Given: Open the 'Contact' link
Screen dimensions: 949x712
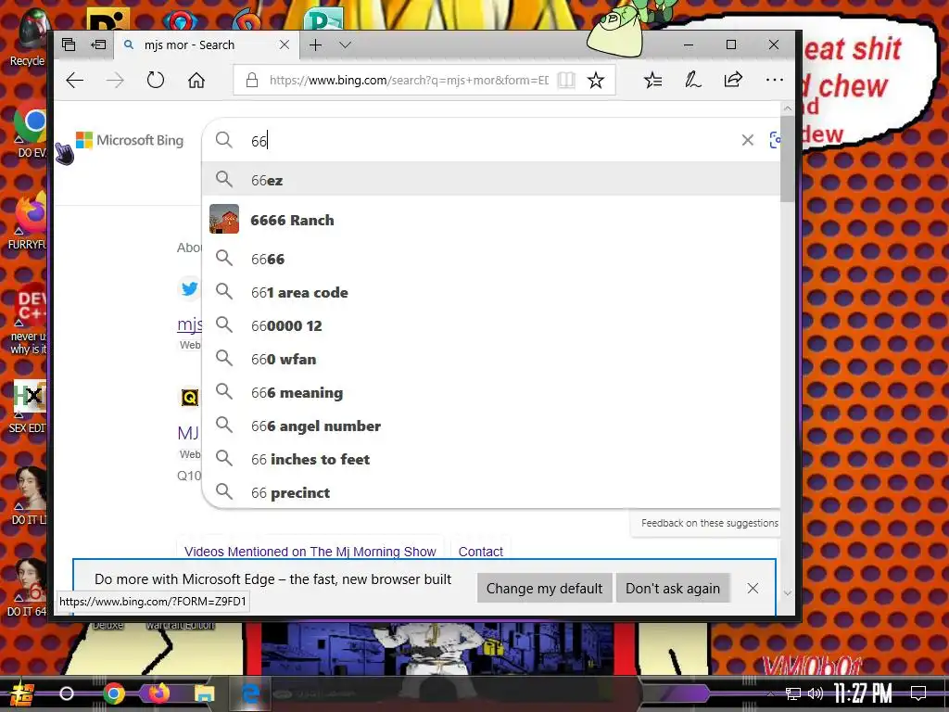Looking at the screenshot, I should click(481, 552).
